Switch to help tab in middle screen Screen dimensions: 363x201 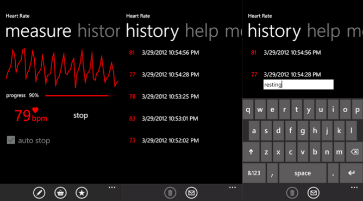pos(202,31)
